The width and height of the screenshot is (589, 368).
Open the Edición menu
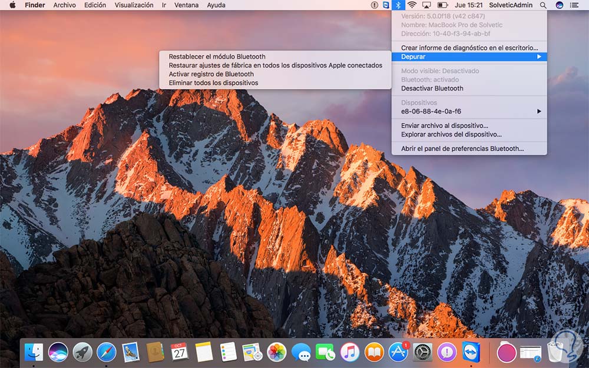pos(95,5)
